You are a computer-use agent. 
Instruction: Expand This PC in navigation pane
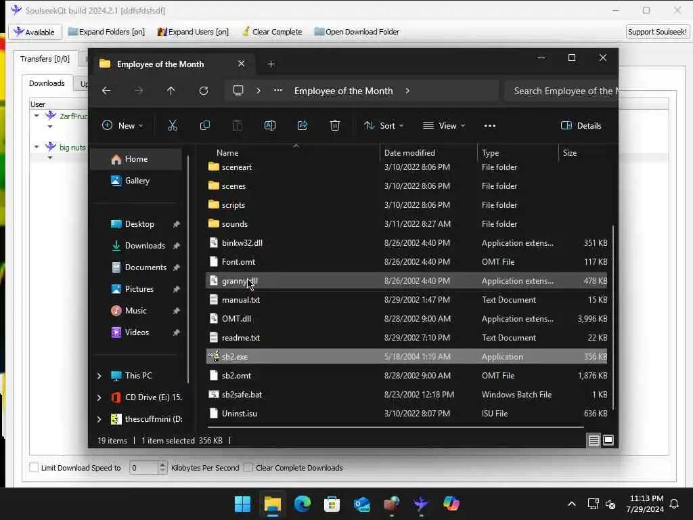(x=99, y=376)
